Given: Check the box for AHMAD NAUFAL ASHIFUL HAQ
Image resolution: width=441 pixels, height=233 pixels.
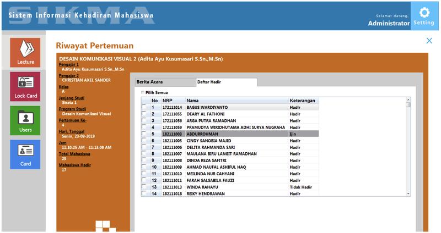Looking at the screenshot, I should 144,167.
